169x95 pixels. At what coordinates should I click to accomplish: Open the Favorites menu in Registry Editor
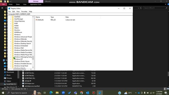tap(24, 12)
